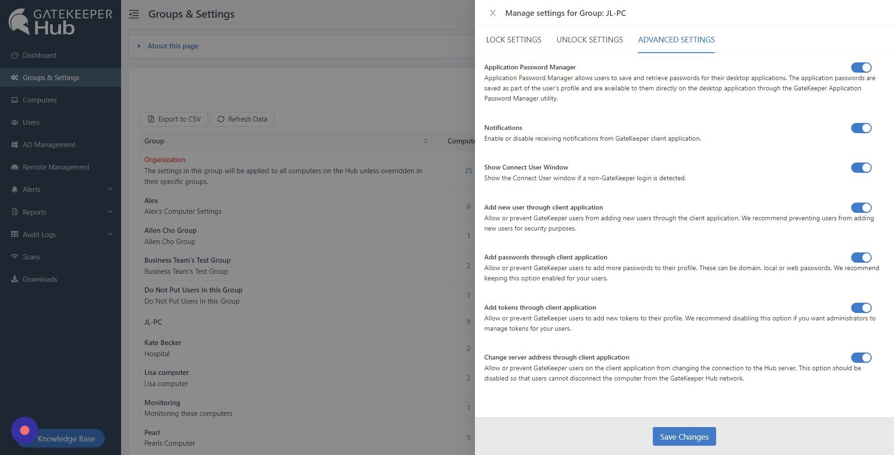Select the Kate Becker group row
The height and width of the screenshot is (455, 894).
[x=307, y=348]
